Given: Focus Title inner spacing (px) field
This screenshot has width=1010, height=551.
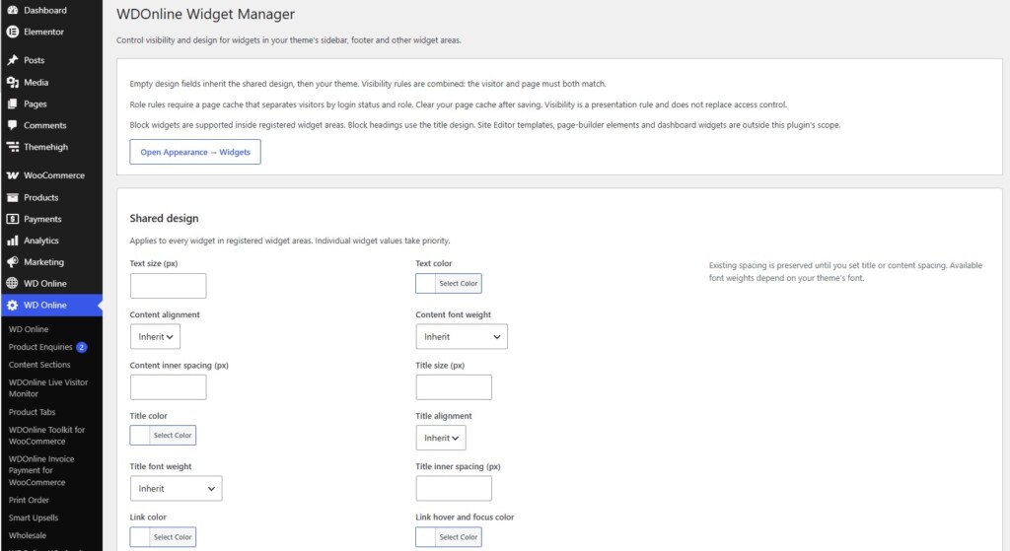Looking at the screenshot, I should tap(454, 489).
